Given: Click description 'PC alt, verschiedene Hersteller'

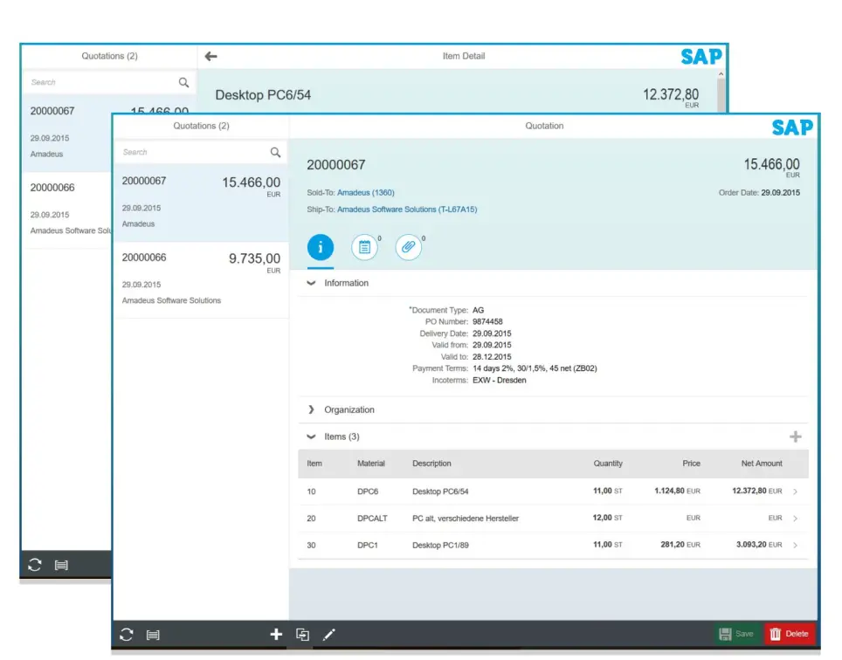Looking at the screenshot, I should point(466,519).
